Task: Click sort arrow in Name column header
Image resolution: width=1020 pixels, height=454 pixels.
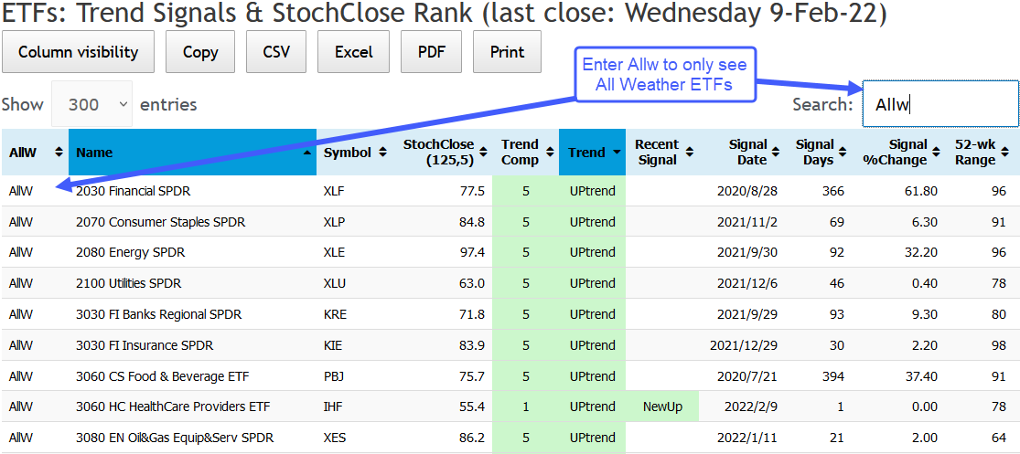Action: (306, 153)
